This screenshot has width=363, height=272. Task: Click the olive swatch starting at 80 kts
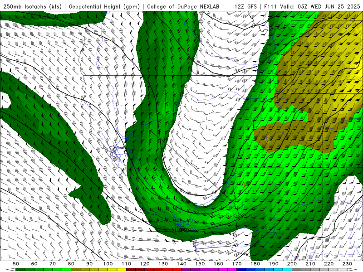(75, 270)
